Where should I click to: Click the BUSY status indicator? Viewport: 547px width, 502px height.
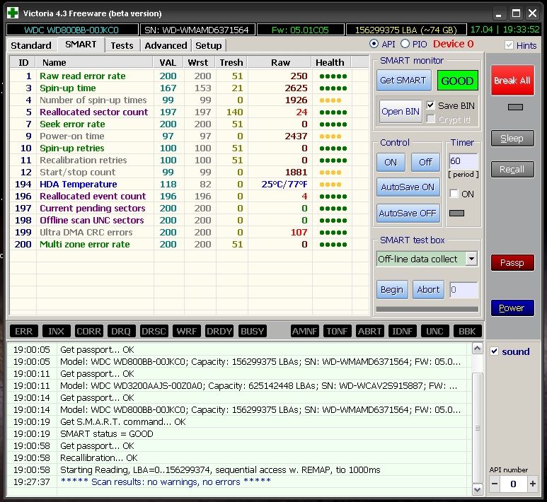[252, 331]
